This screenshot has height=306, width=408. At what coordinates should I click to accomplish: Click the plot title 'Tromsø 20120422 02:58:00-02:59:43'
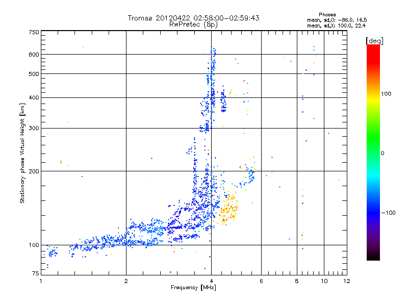click(x=193, y=18)
